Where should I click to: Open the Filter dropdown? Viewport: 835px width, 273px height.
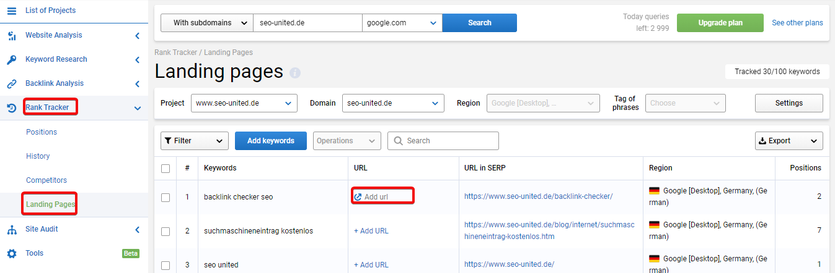(x=195, y=141)
